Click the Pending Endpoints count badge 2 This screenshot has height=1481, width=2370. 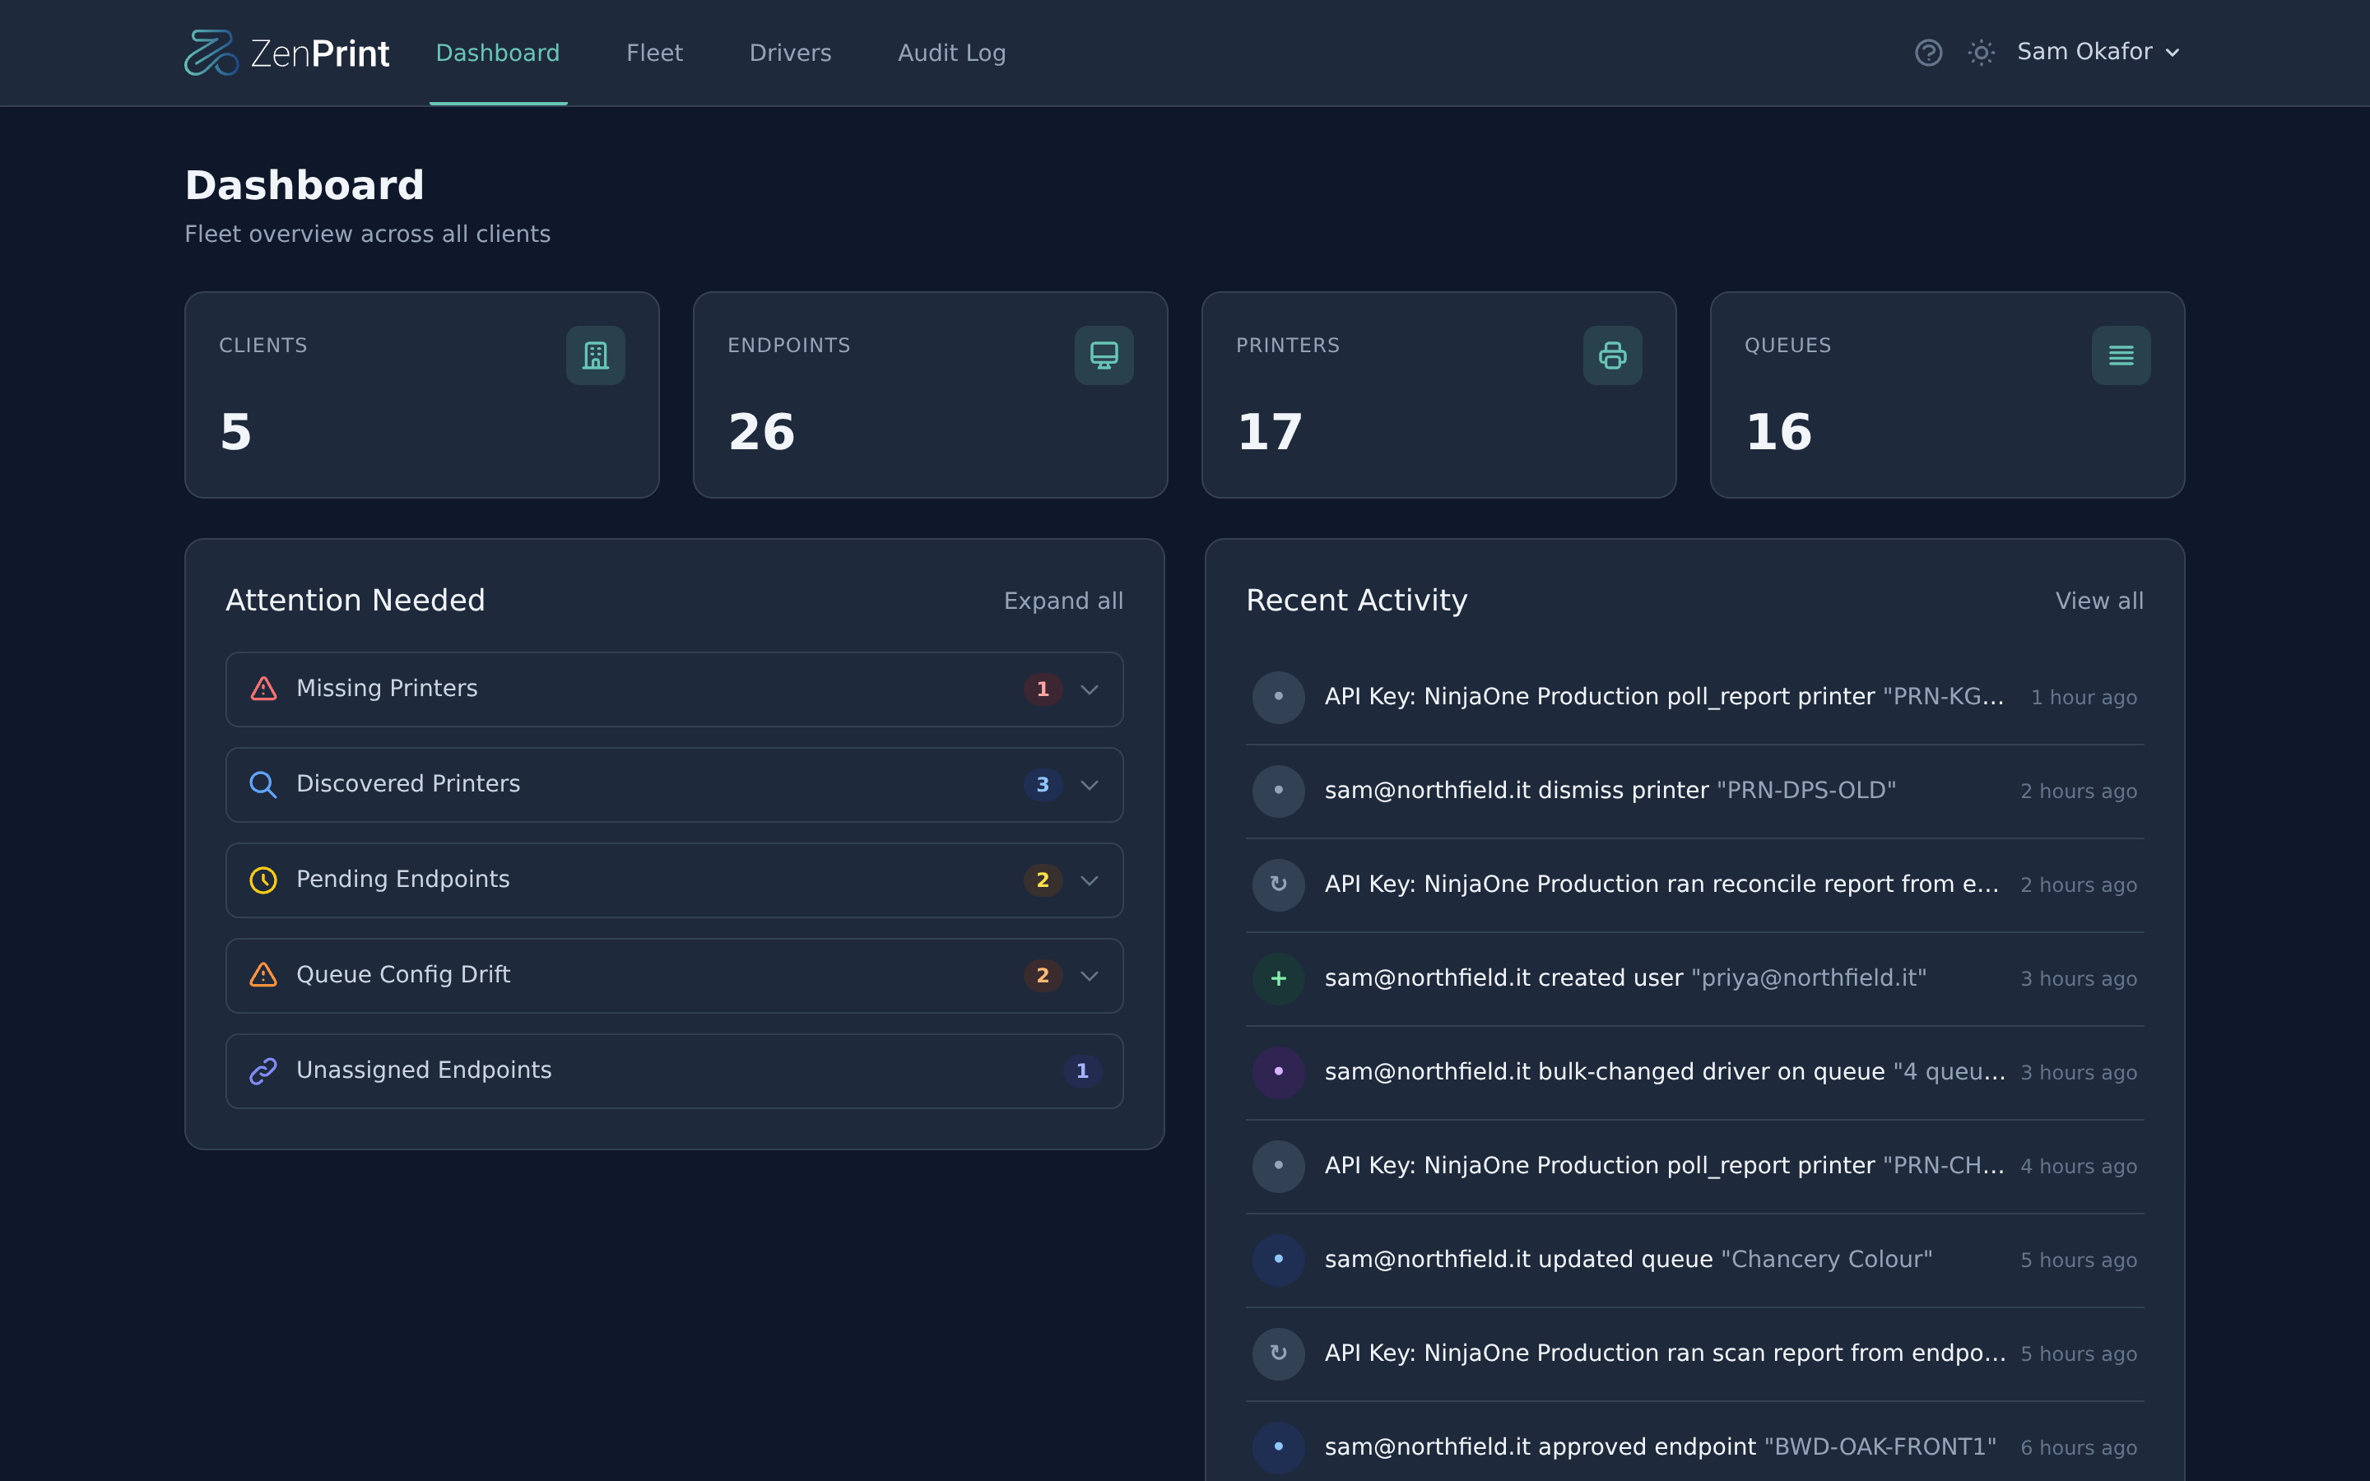coord(1043,880)
